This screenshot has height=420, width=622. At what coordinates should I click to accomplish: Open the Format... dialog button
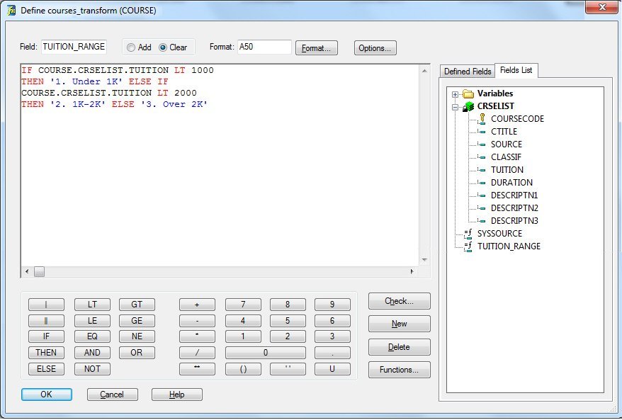click(x=317, y=48)
